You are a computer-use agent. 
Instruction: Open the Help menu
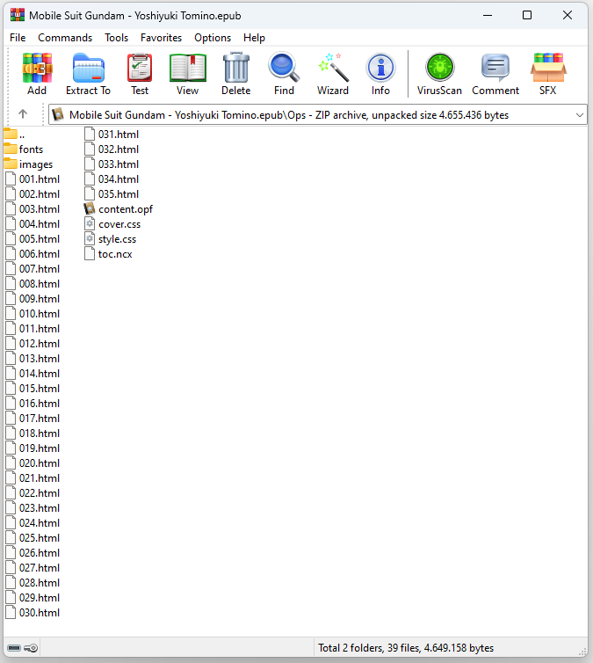click(x=254, y=38)
